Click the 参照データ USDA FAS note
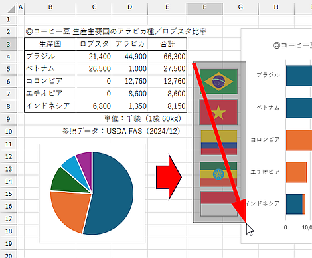This screenshot has height=258, width=312. coord(121,131)
